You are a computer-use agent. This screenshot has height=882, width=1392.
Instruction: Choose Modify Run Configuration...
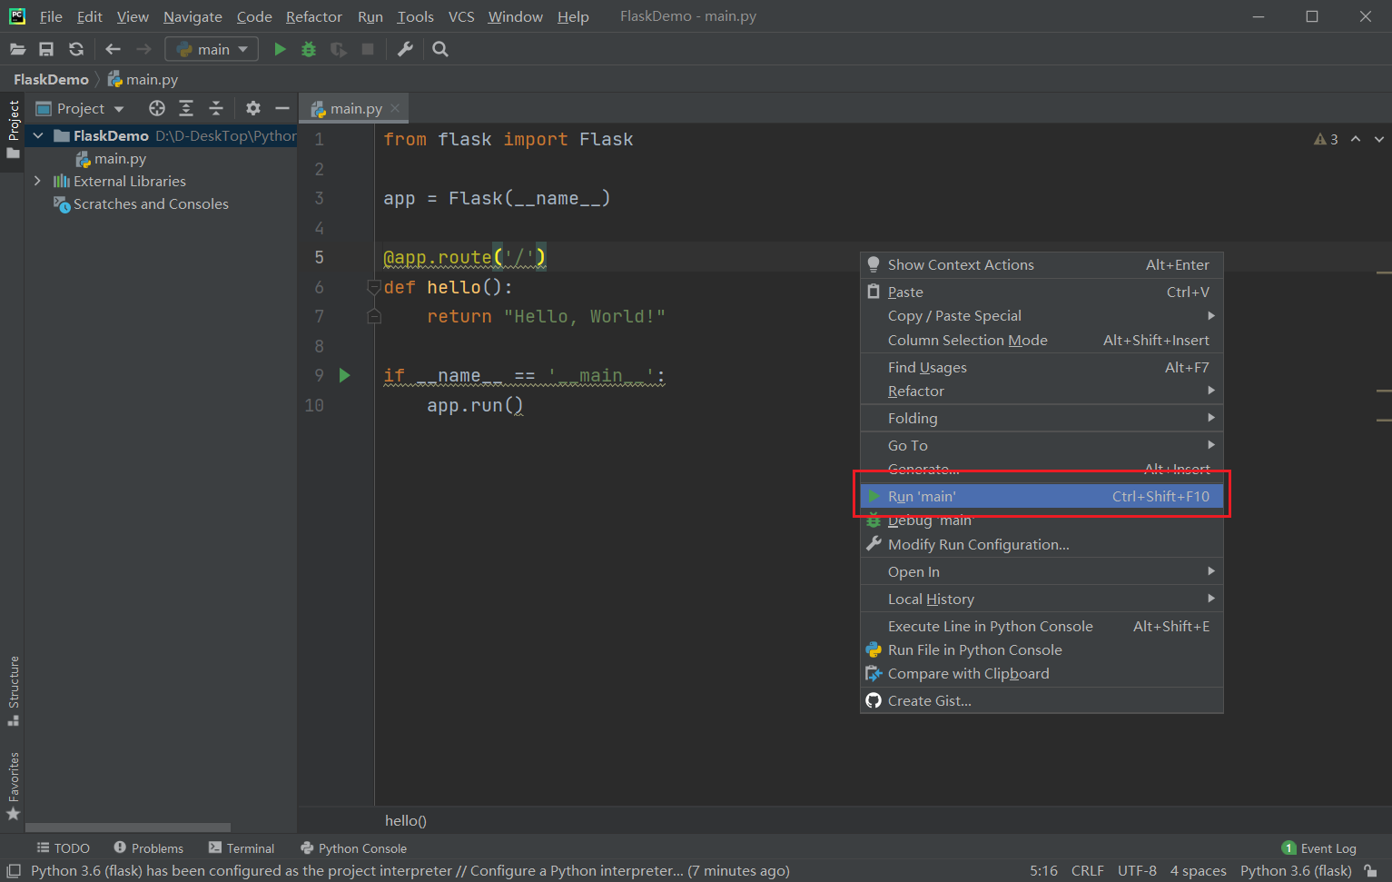(1042, 544)
